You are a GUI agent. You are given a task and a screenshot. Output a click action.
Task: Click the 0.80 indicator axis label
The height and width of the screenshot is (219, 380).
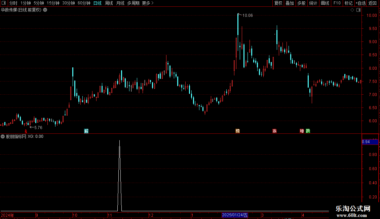373,155
